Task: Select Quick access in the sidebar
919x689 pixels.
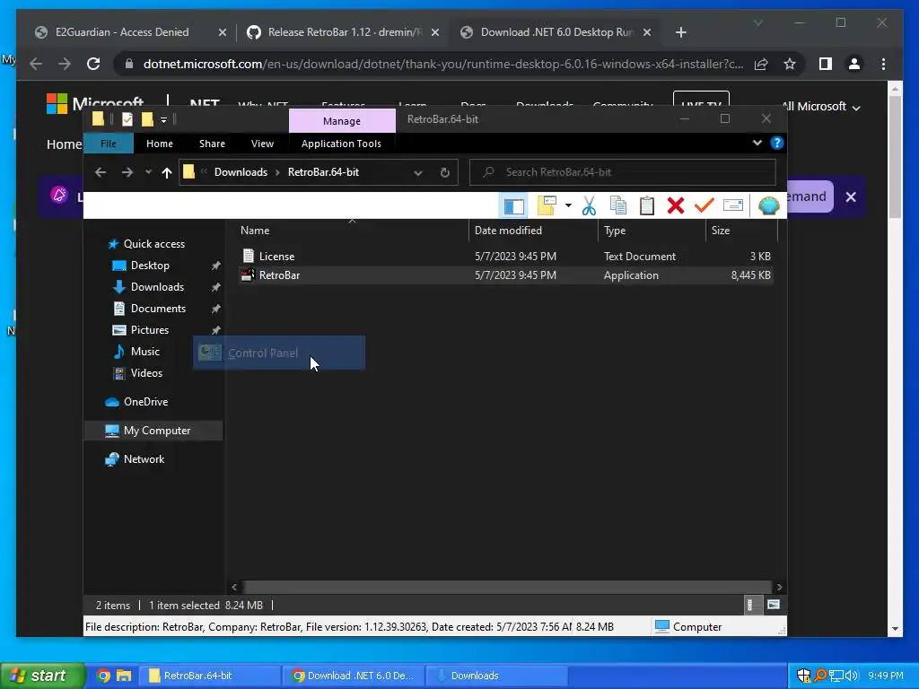Action: [153, 244]
